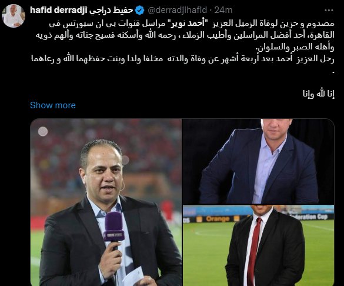The image size is (344, 286).
Task: Click the 24m timestamp link
Action: 223,10
